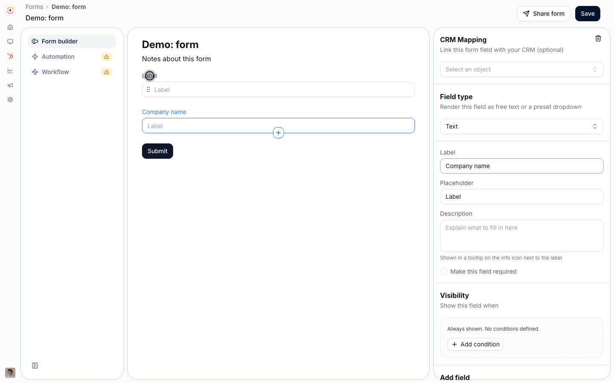Switch to the Workflow tab
The height and width of the screenshot is (383, 614).
coord(72,72)
